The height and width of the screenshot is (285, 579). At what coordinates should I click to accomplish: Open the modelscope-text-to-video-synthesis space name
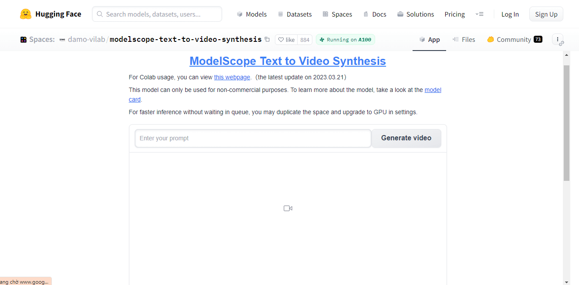point(186,40)
